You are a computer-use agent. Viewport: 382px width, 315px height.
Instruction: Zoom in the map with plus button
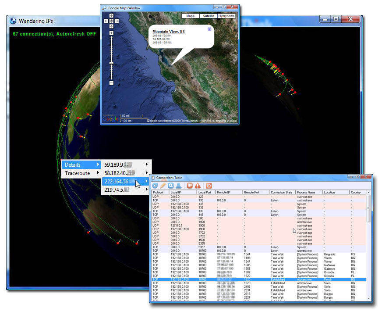pos(111,33)
